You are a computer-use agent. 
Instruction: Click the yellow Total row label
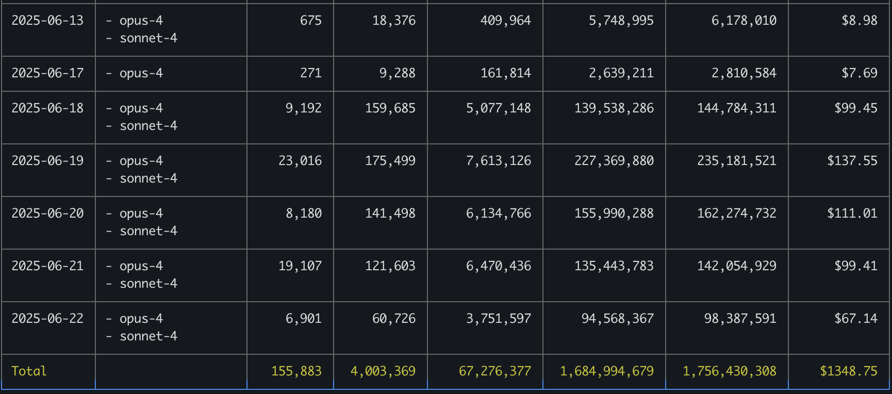click(x=29, y=371)
